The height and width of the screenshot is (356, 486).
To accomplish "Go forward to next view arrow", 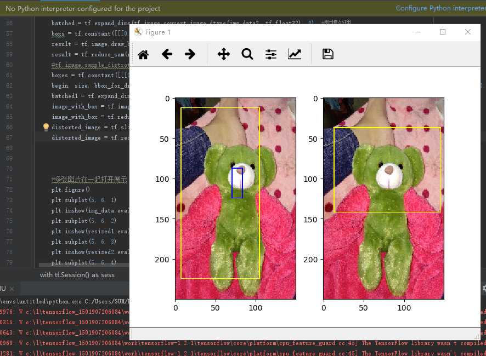I will [190, 54].
